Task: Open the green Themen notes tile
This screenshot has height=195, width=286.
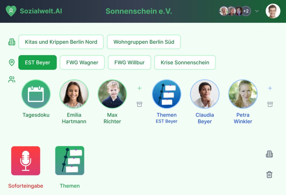Action: point(70,161)
